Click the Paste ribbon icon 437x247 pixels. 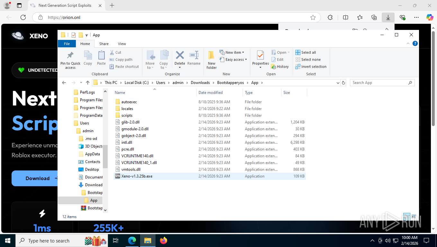pyautogui.click(x=101, y=58)
